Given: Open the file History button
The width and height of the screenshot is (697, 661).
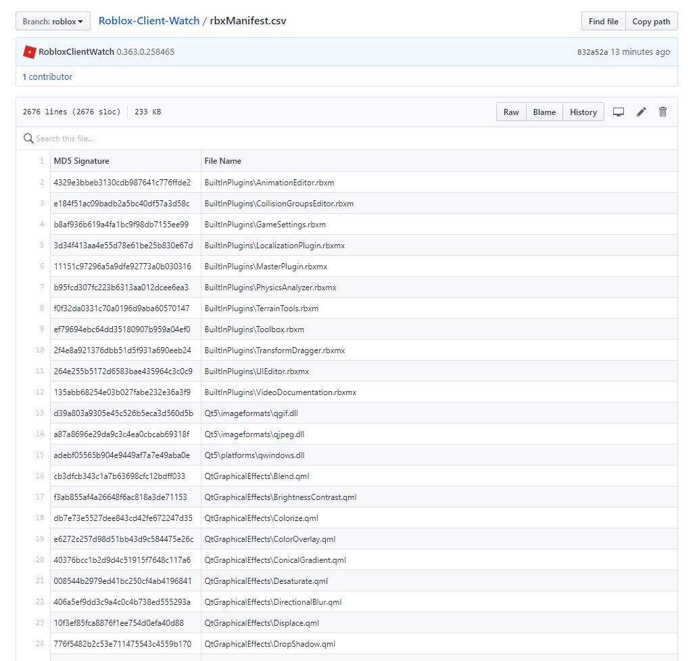Looking at the screenshot, I should (583, 112).
